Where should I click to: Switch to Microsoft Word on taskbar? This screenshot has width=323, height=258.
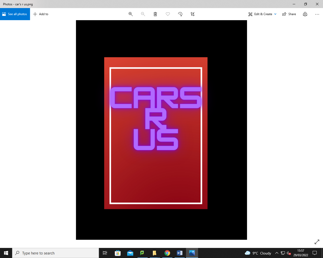[179, 253]
